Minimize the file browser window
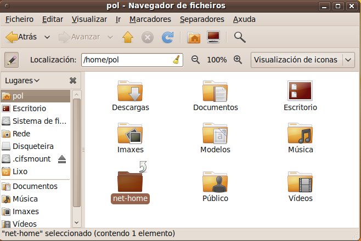 324,6
